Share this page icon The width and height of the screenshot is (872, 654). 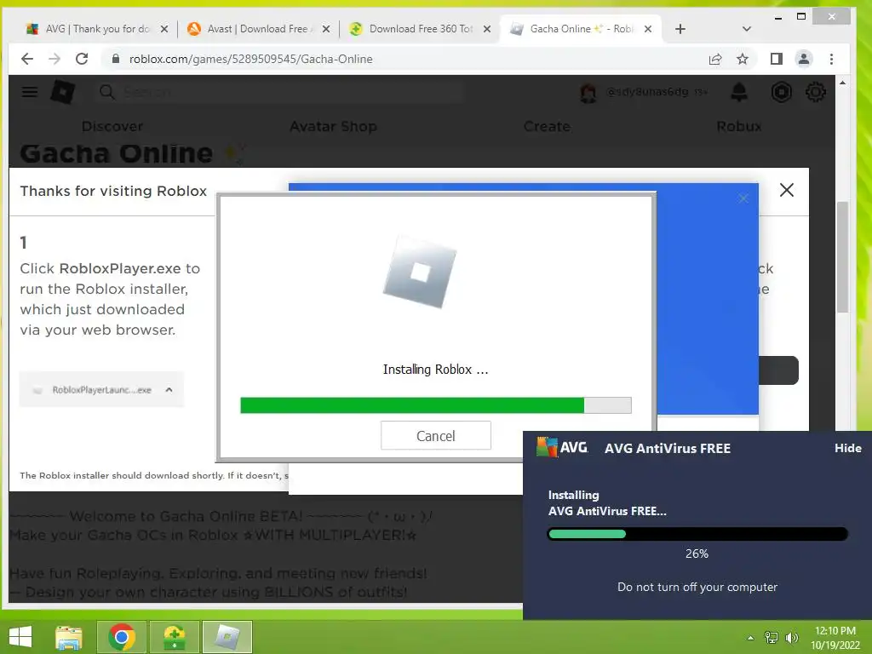click(x=715, y=59)
